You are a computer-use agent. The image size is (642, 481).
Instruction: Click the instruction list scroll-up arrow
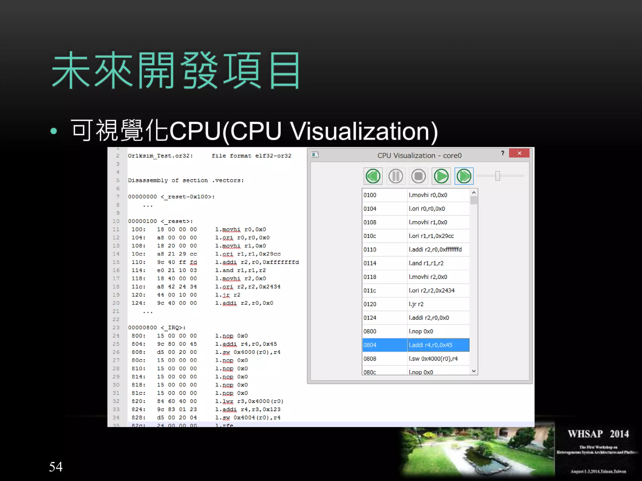474,193
